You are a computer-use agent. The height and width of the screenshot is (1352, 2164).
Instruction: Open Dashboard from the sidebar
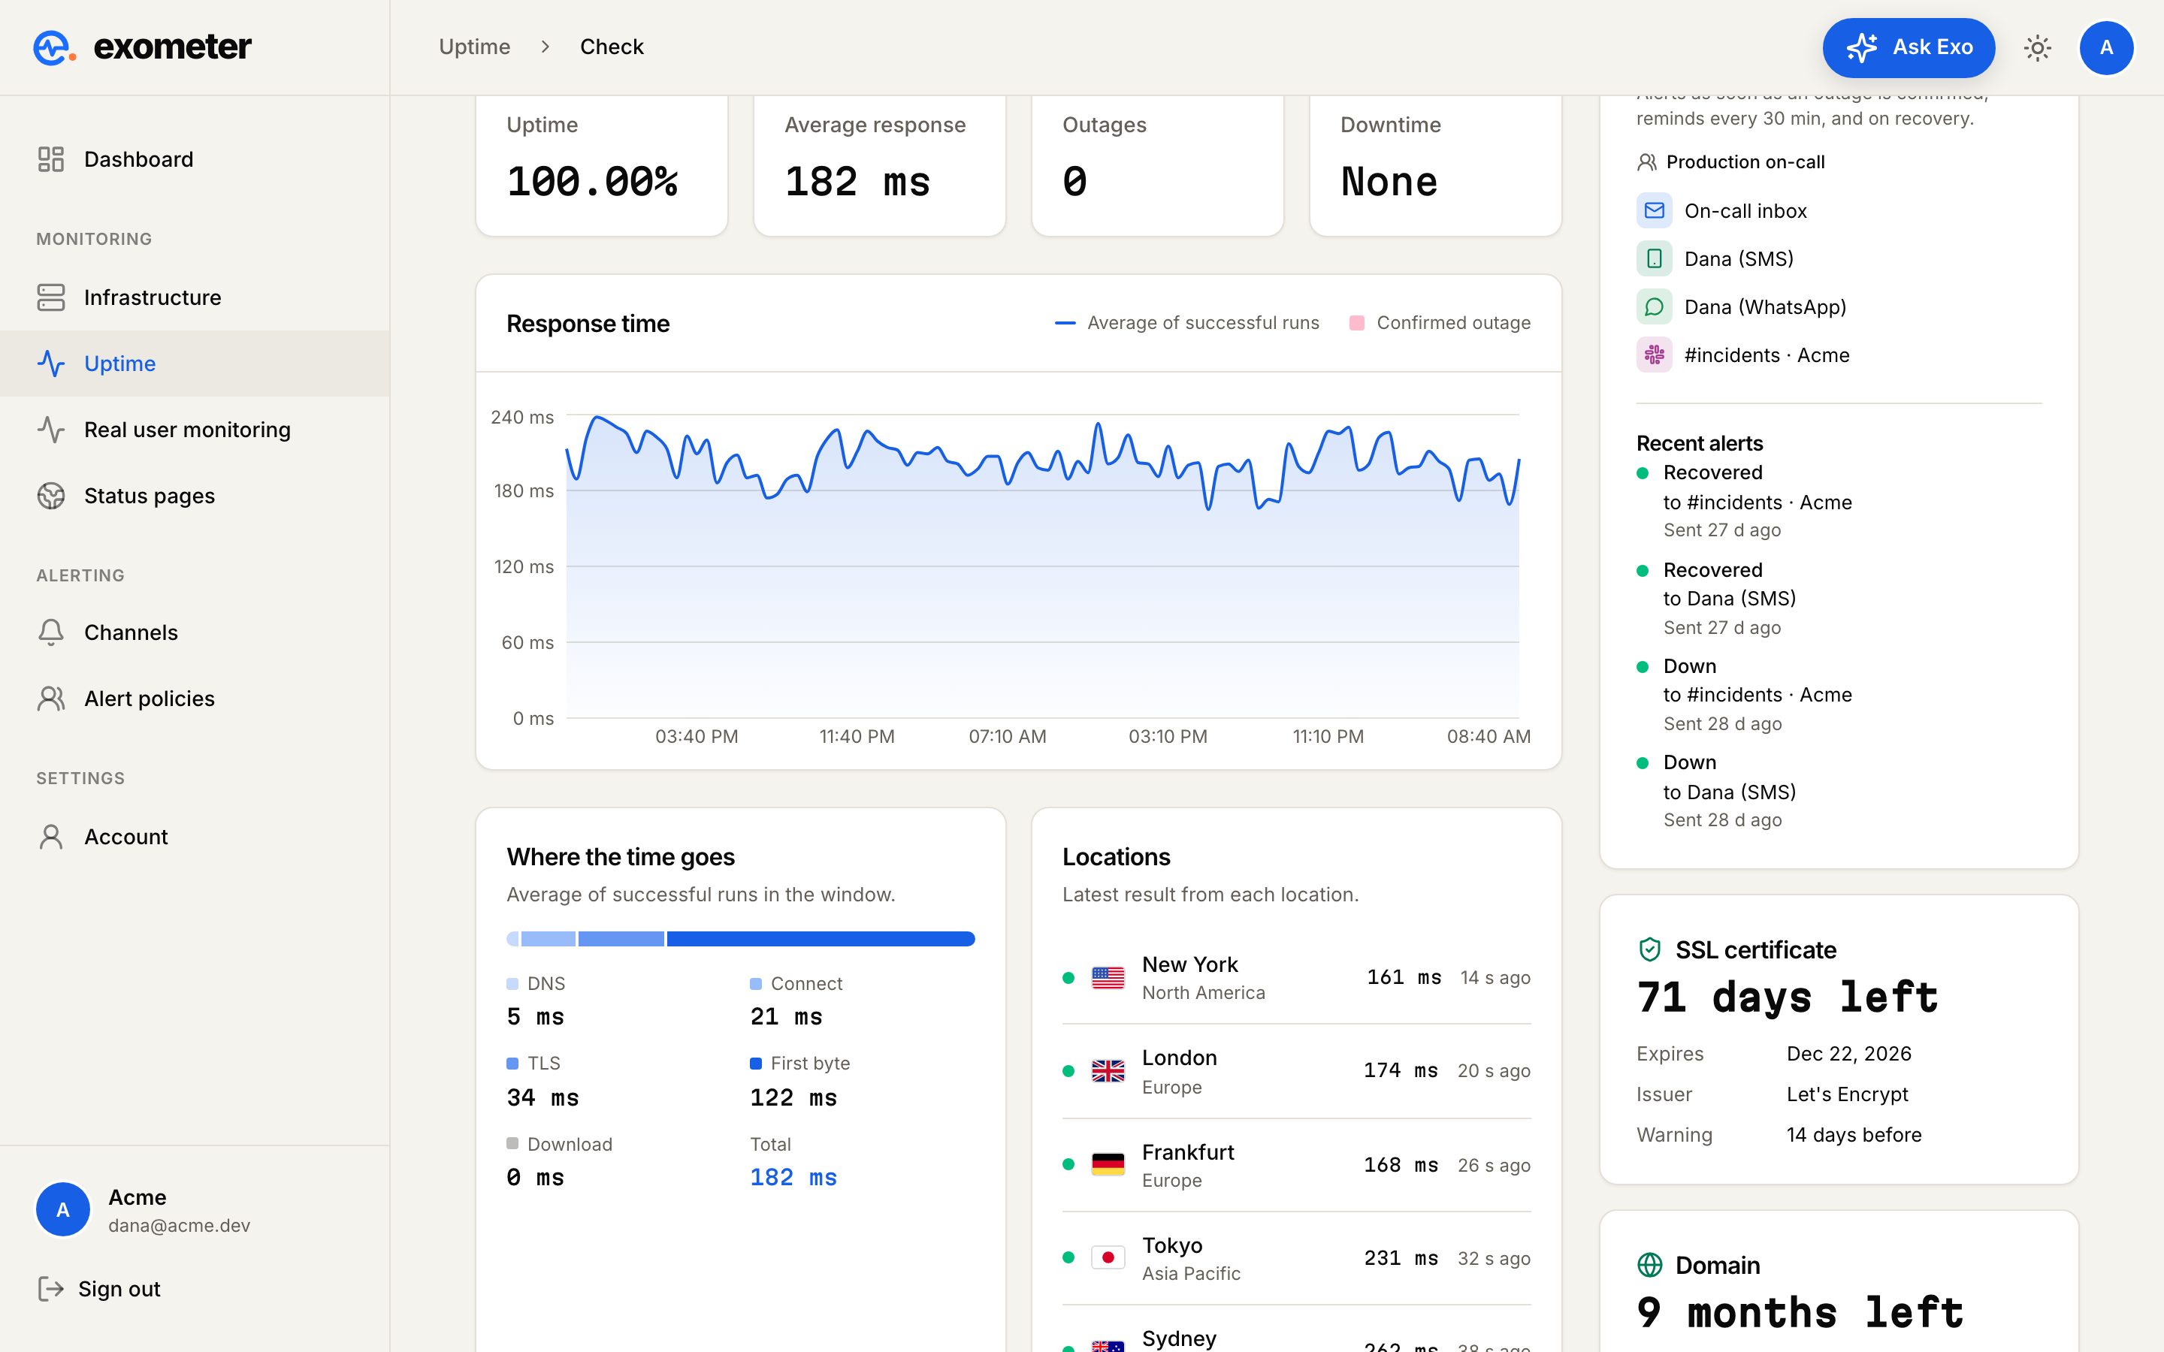(194, 159)
